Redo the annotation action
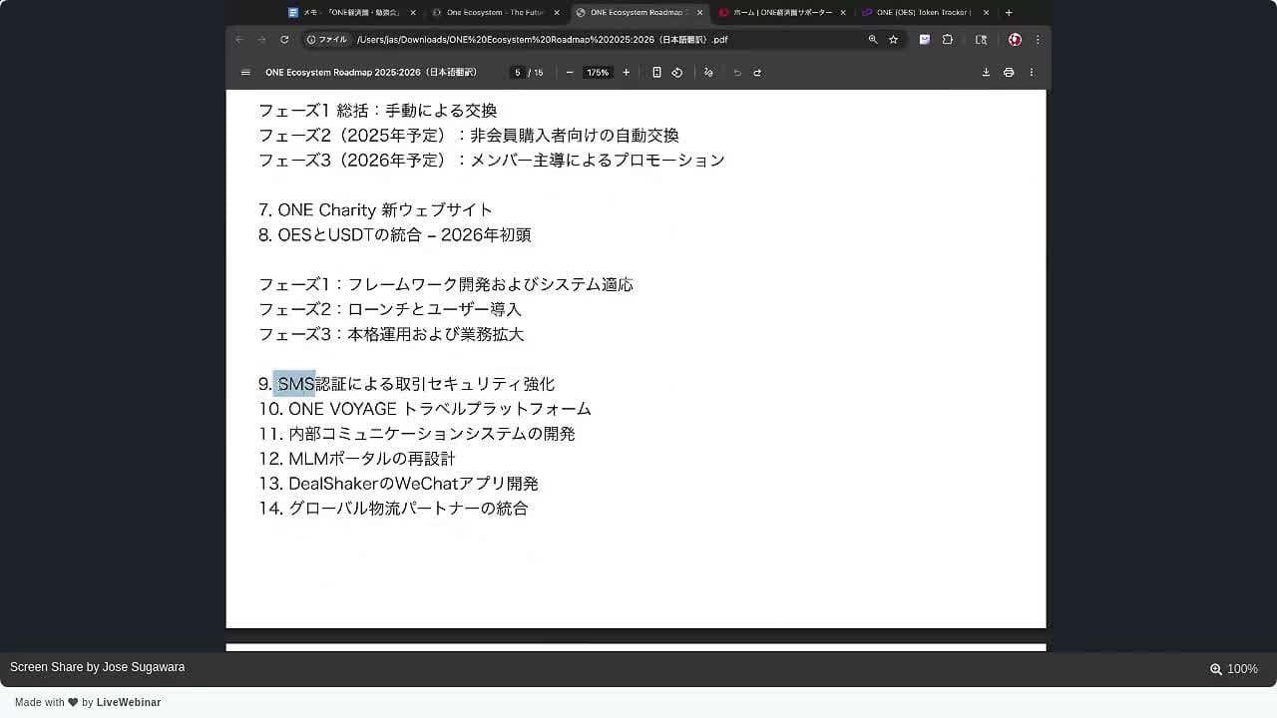Screen dimensions: 1277x718 pos(757,73)
